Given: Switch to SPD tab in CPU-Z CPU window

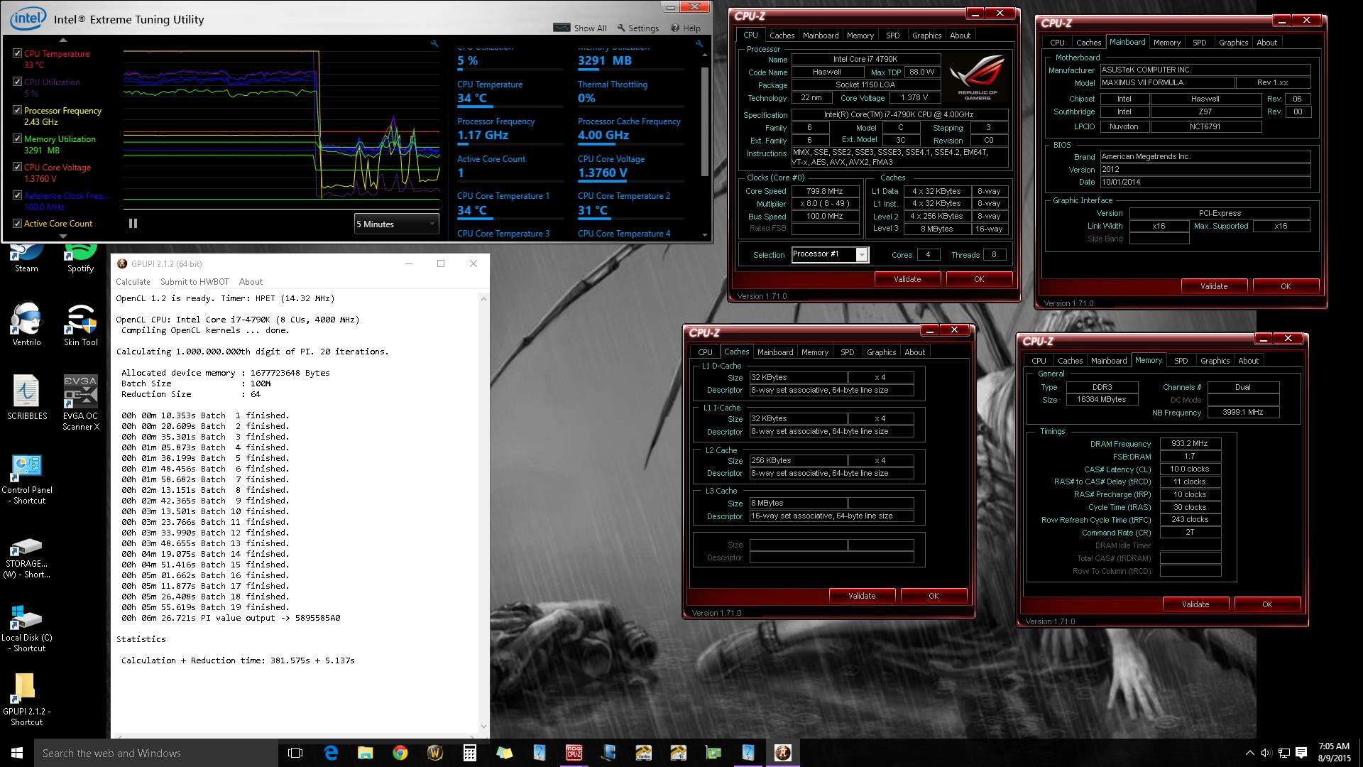Looking at the screenshot, I should pyautogui.click(x=892, y=36).
